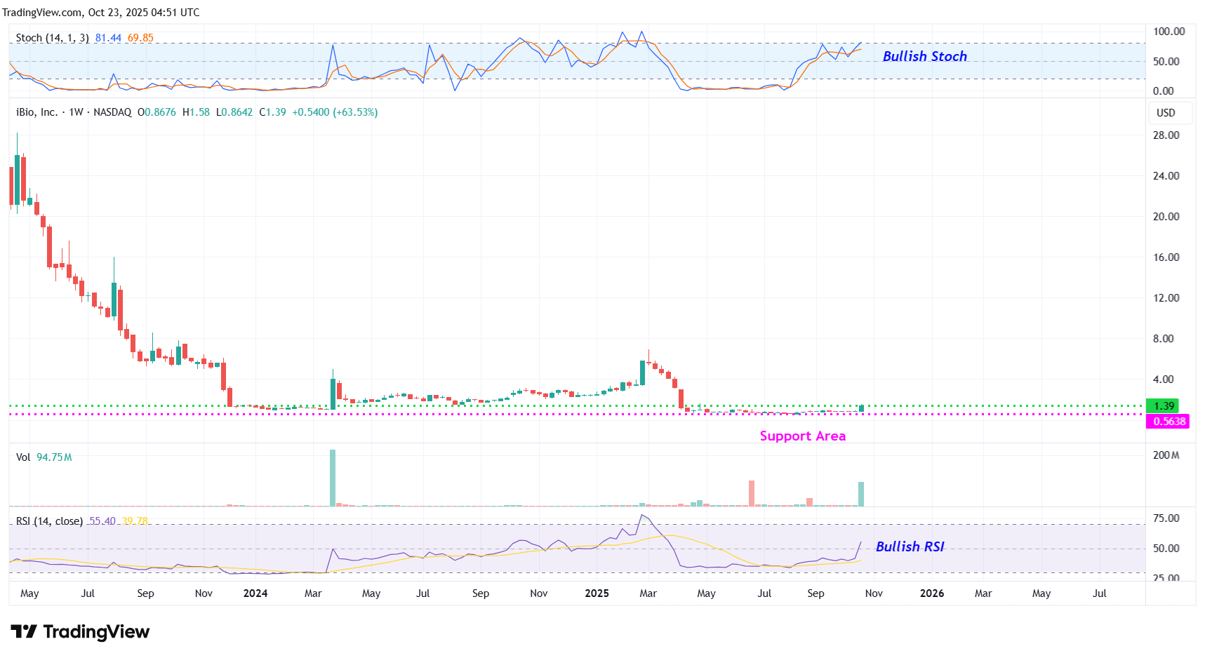The image size is (1205, 658).
Task: Select the Bullish RSI text annotation
Action: tap(910, 547)
